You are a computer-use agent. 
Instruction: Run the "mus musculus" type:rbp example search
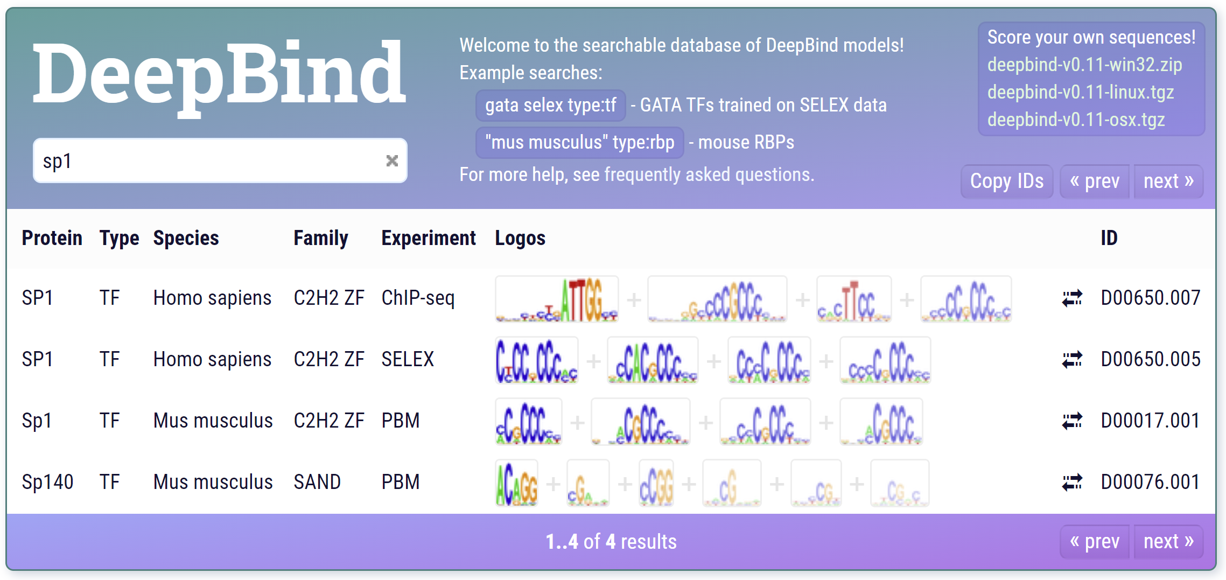coord(579,143)
